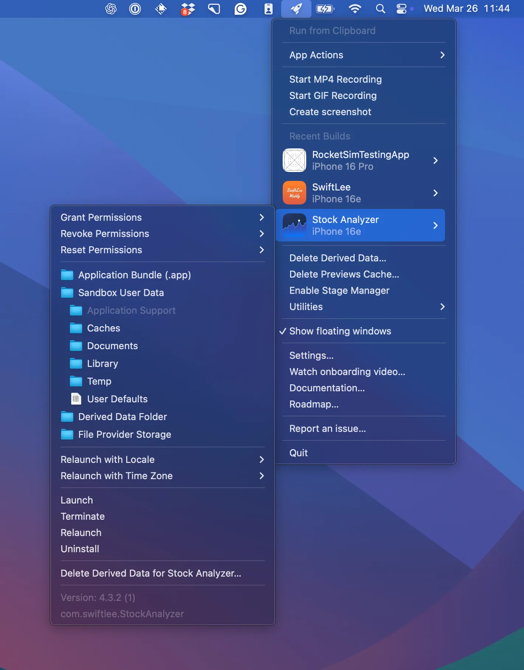
Task: Open the battery status menu bar icon
Action: pyautogui.click(x=325, y=8)
